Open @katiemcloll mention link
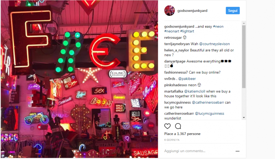This screenshot has width=275, height=159. click(194, 91)
